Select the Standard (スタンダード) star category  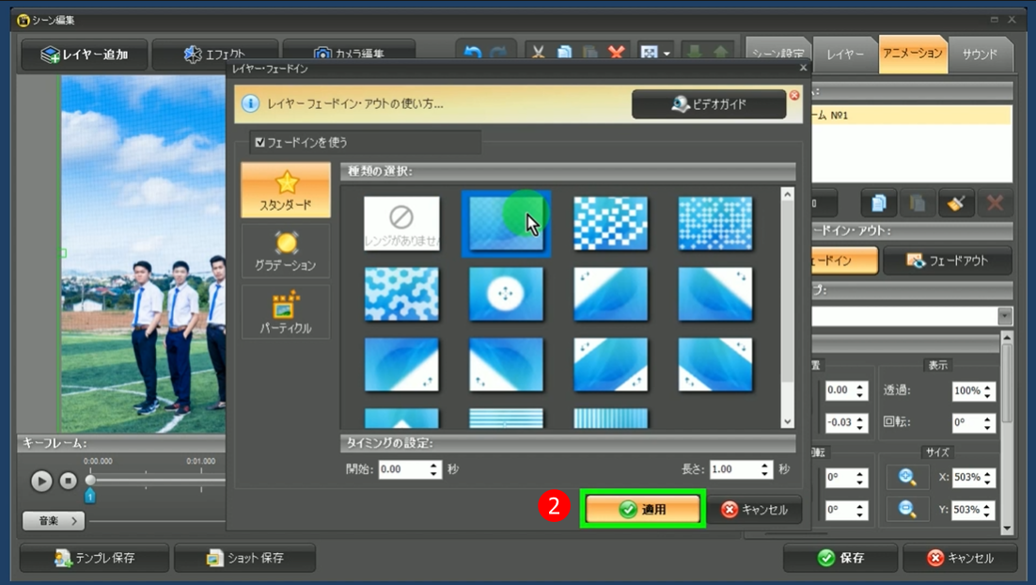(x=286, y=190)
